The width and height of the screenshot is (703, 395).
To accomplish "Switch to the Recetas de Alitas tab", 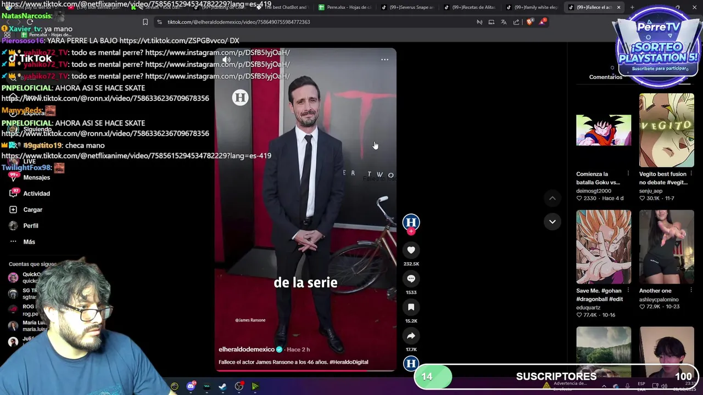I will (x=470, y=7).
